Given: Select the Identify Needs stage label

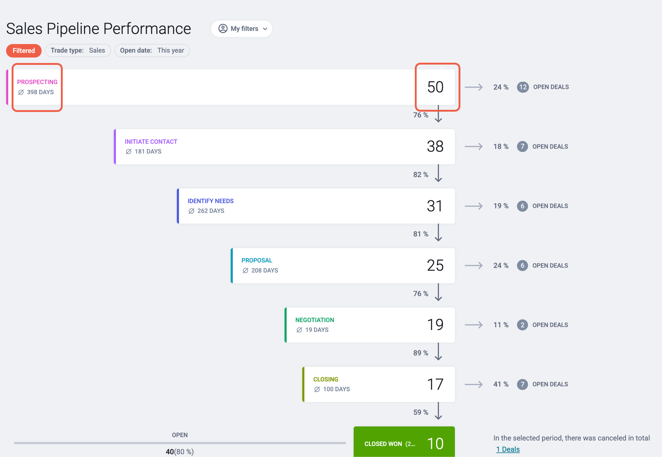Looking at the screenshot, I should point(210,201).
